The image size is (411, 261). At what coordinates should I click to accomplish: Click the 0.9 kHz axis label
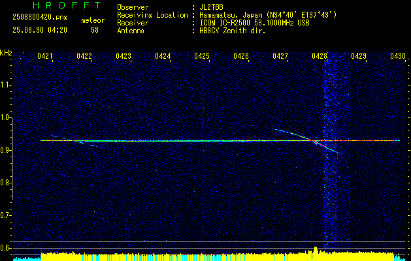[5, 150]
